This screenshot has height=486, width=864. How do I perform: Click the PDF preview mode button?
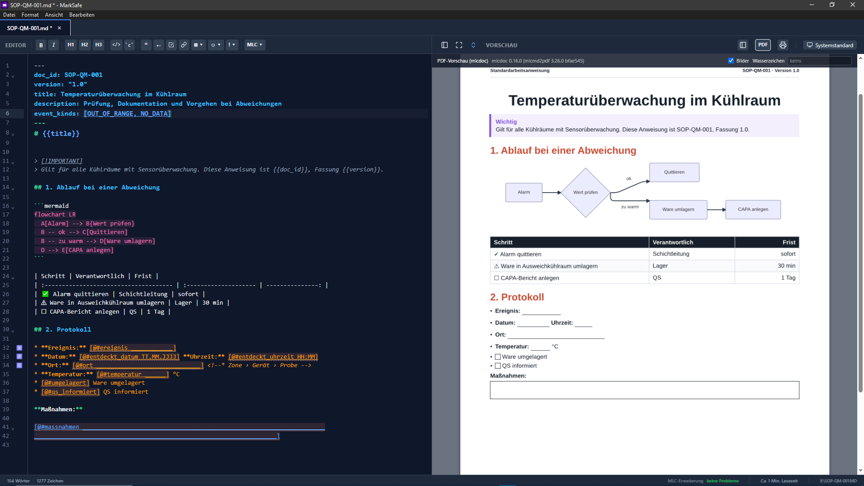click(763, 45)
